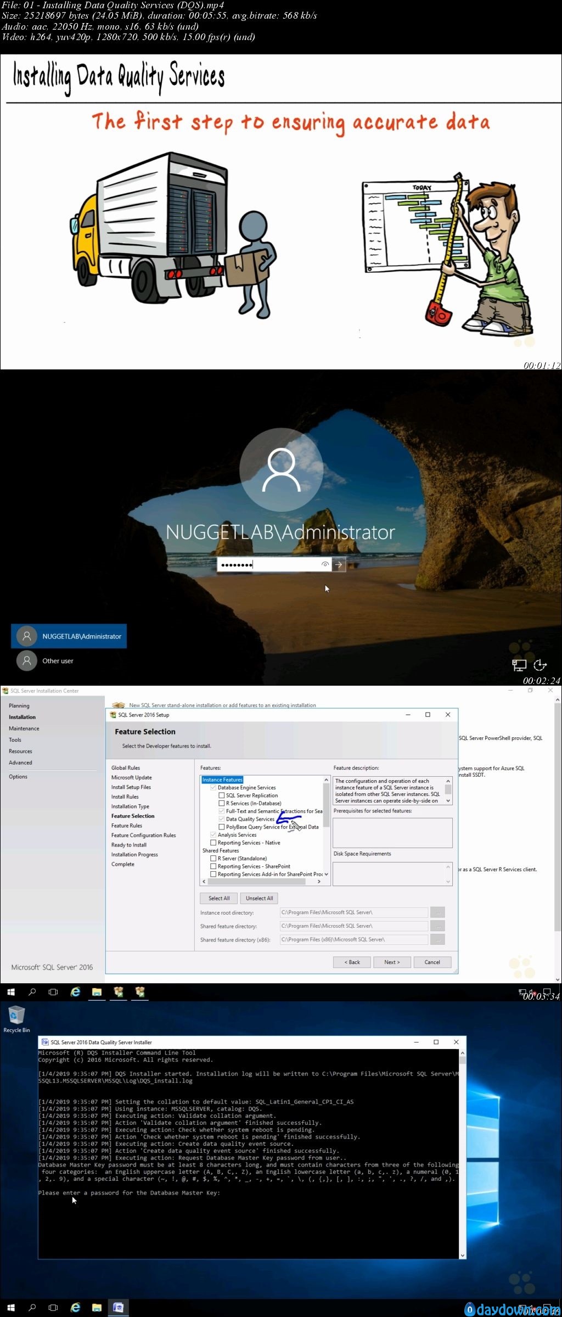Image resolution: width=562 pixels, height=1317 pixels.
Task: Cancel the SQL Server 2016 Setup
Action: [432, 962]
